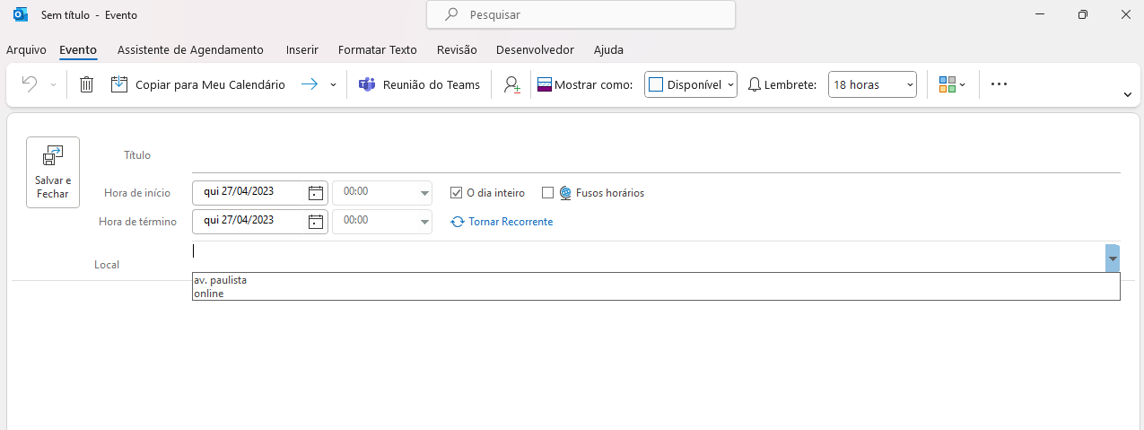Open the Formatar Texto tab
1144x430 pixels.
point(377,50)
